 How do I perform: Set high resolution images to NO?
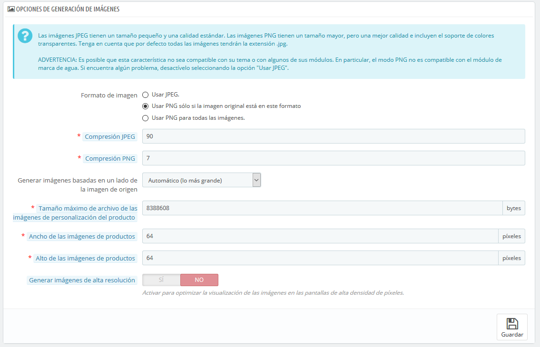(199, 280)
